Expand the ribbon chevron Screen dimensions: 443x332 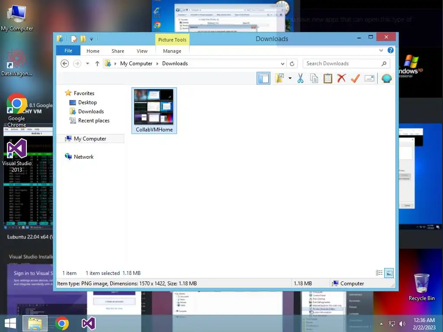[381, 50]
